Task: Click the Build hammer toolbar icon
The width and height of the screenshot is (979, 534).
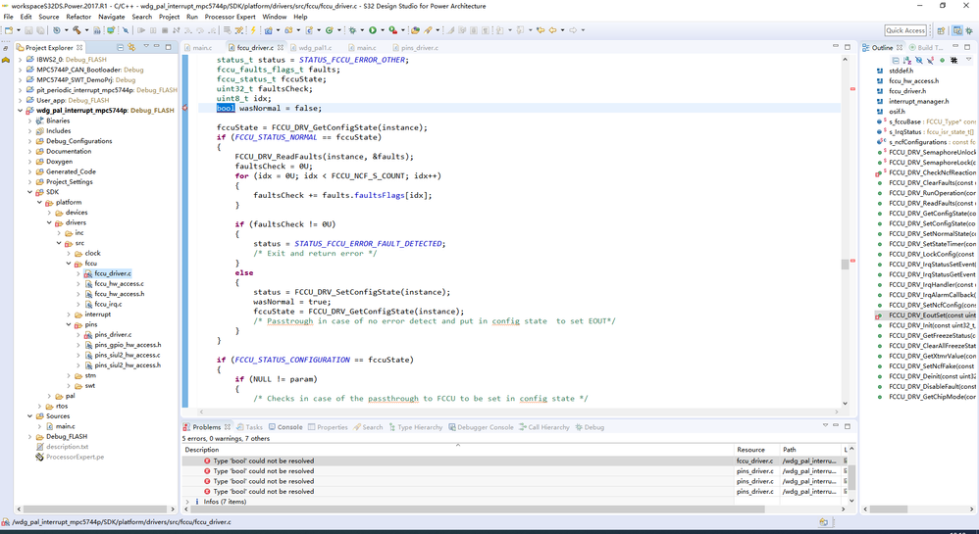Action: tap(77, 30)
